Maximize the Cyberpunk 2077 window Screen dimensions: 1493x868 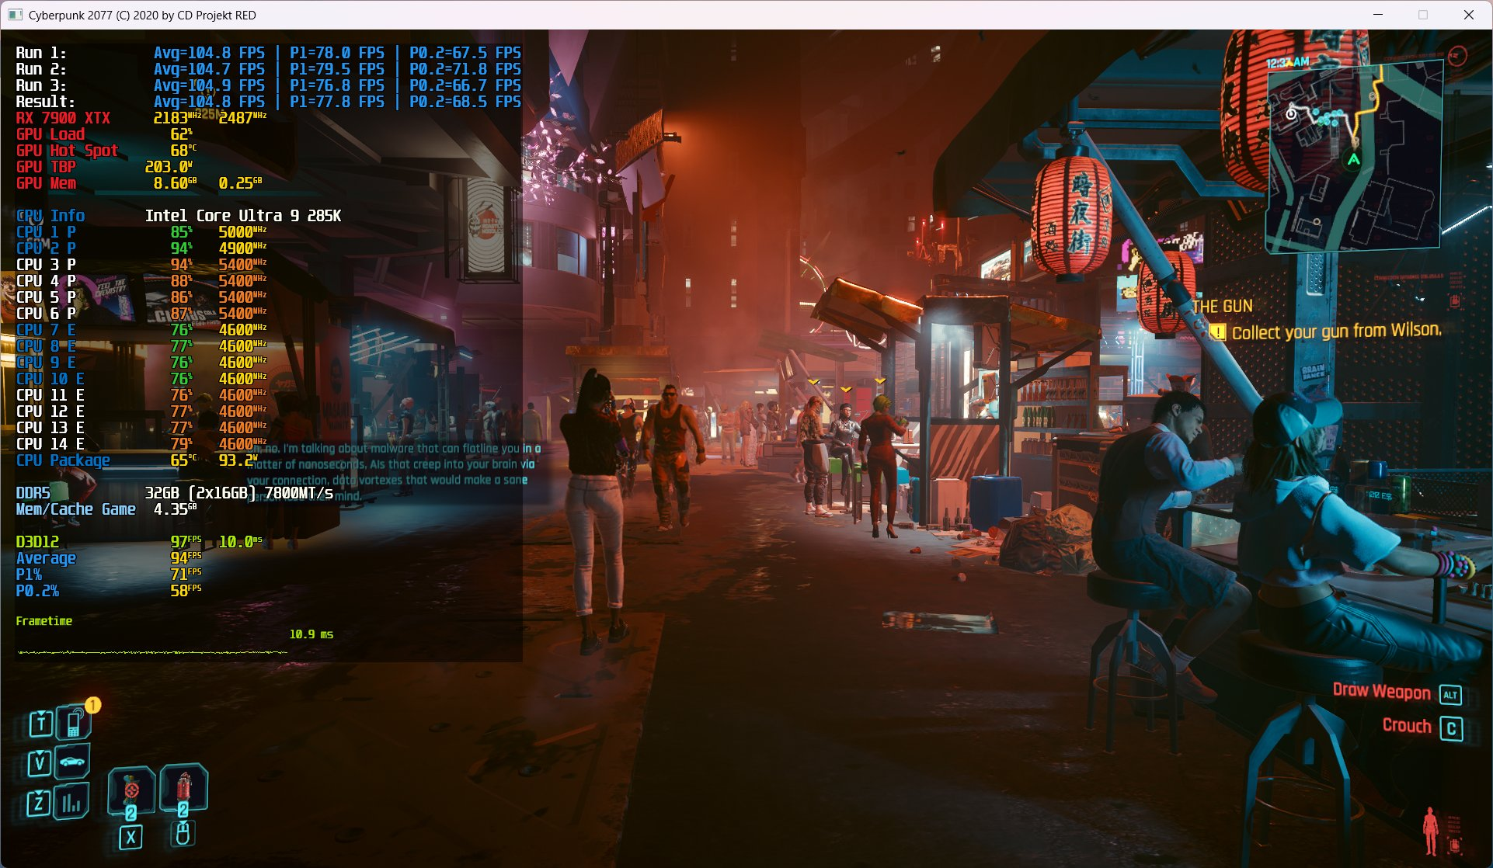tap(1423, 15)
